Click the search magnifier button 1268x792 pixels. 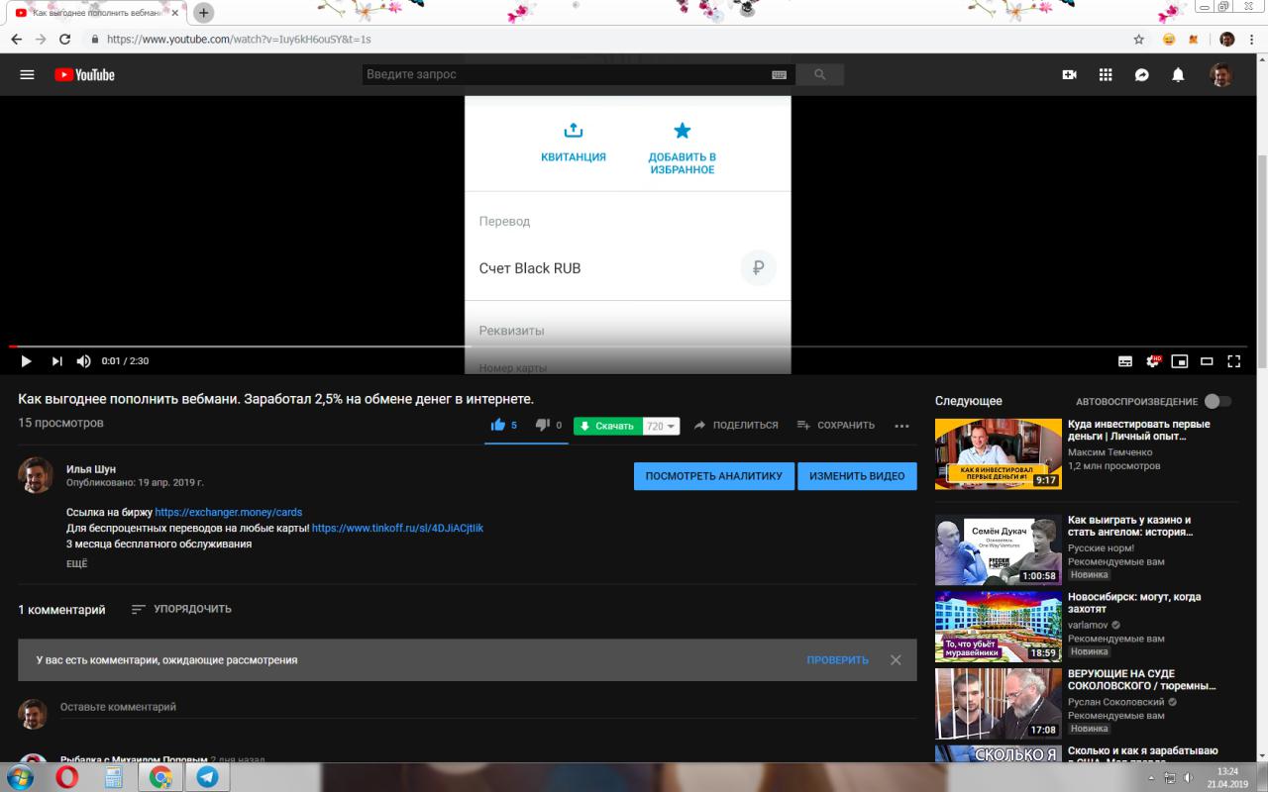(819, 74)
